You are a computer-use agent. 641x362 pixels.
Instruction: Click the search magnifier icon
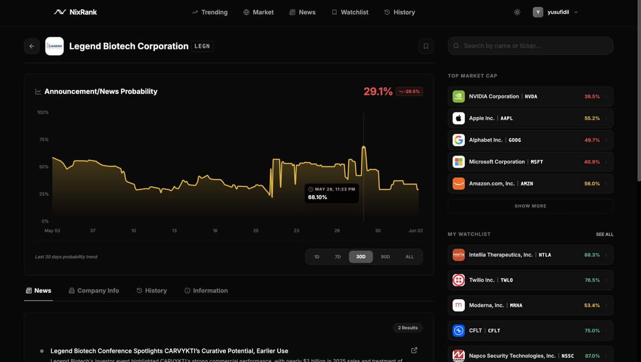[x=456, y=46]
